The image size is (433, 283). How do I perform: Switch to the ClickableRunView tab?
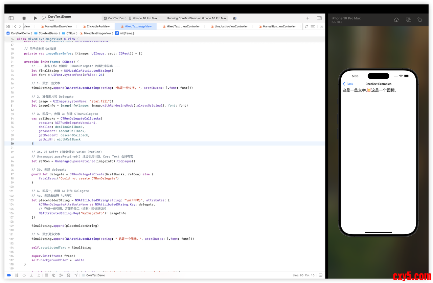coord(98,26)
